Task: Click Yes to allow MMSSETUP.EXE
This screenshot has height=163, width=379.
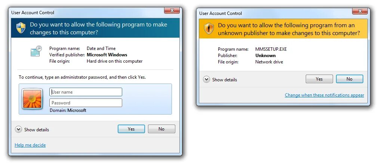Action: tap(319, 79)
